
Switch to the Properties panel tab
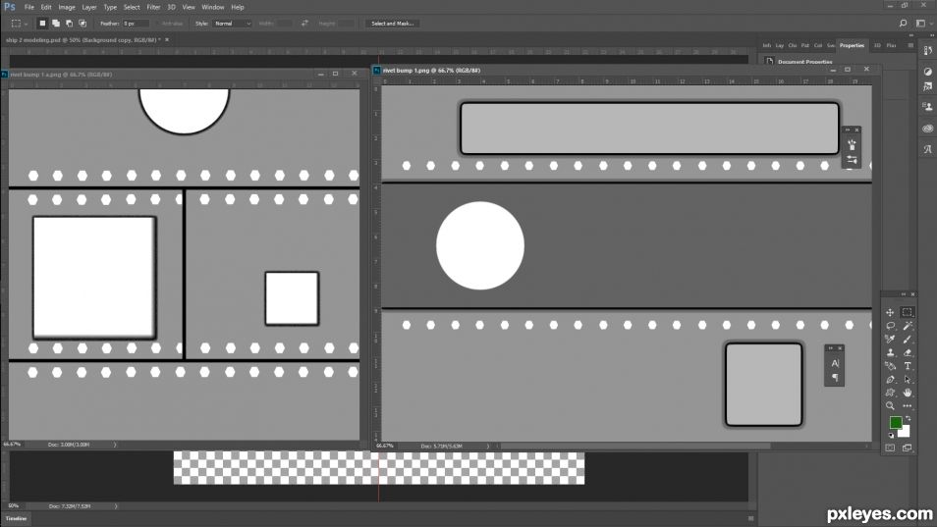852,45
